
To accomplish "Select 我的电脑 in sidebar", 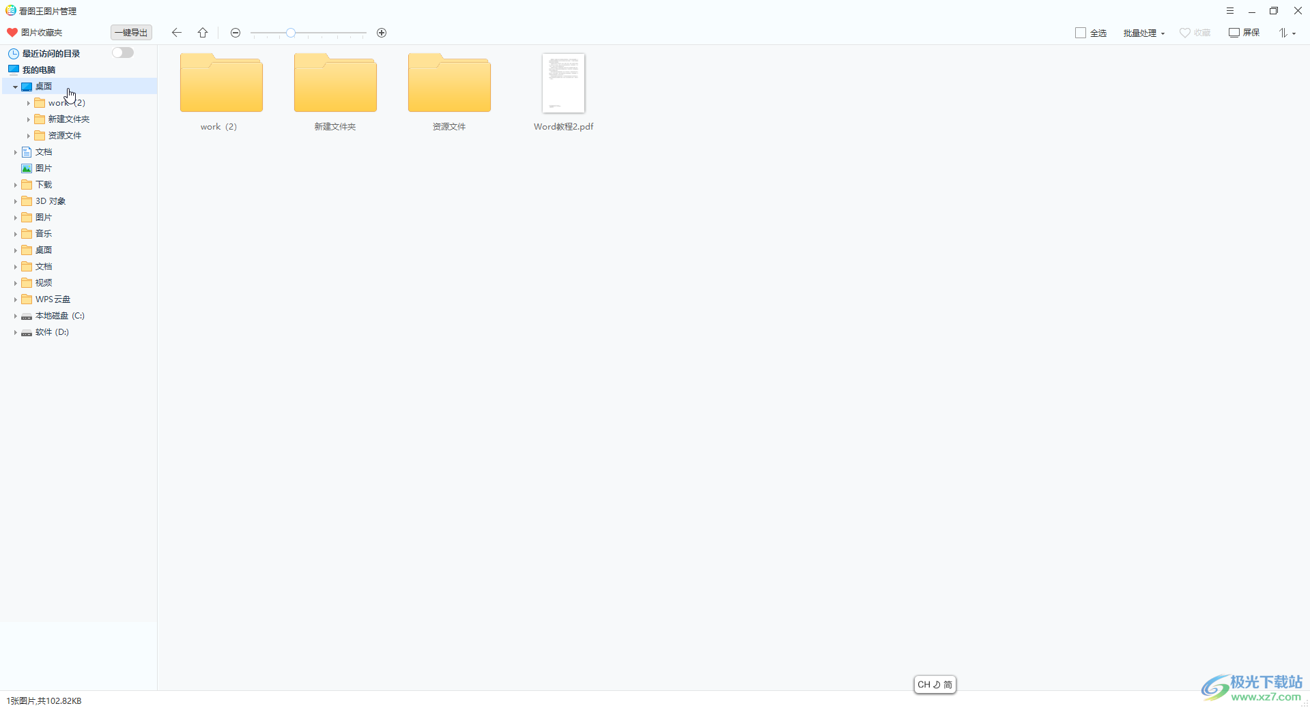I will click(39, 70).
